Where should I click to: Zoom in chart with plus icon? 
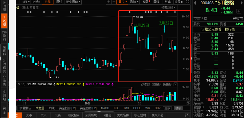click(x=109, y=2)
